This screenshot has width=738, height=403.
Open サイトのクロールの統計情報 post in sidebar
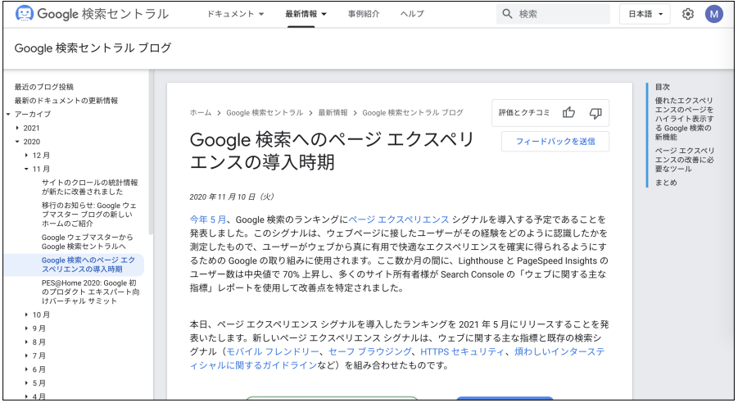pos(89,187)
